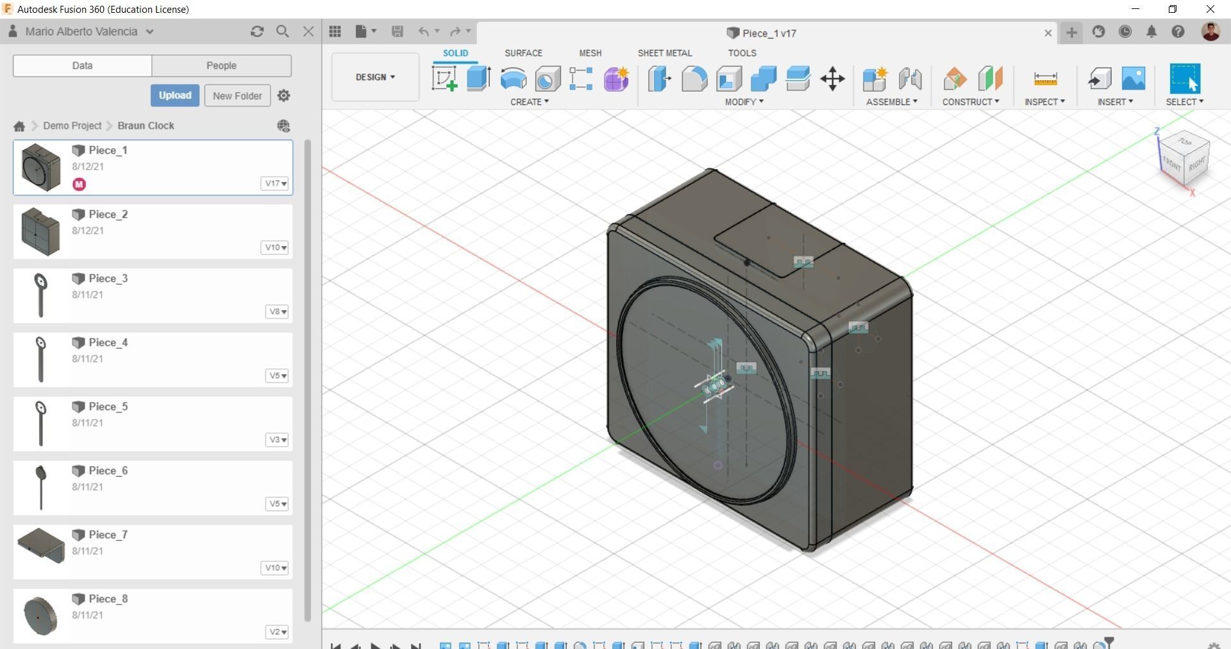Click the Midplane construct icon
Viewport: 1231px width, 649px height.
tap(990, 79)
